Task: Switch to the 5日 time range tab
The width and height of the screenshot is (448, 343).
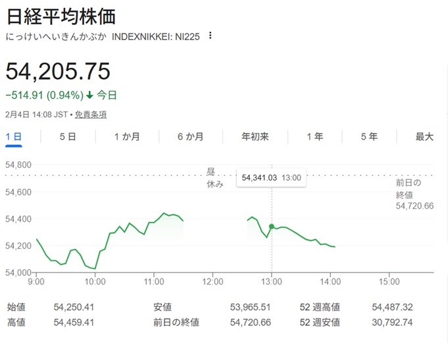Action: pos(67,137)
